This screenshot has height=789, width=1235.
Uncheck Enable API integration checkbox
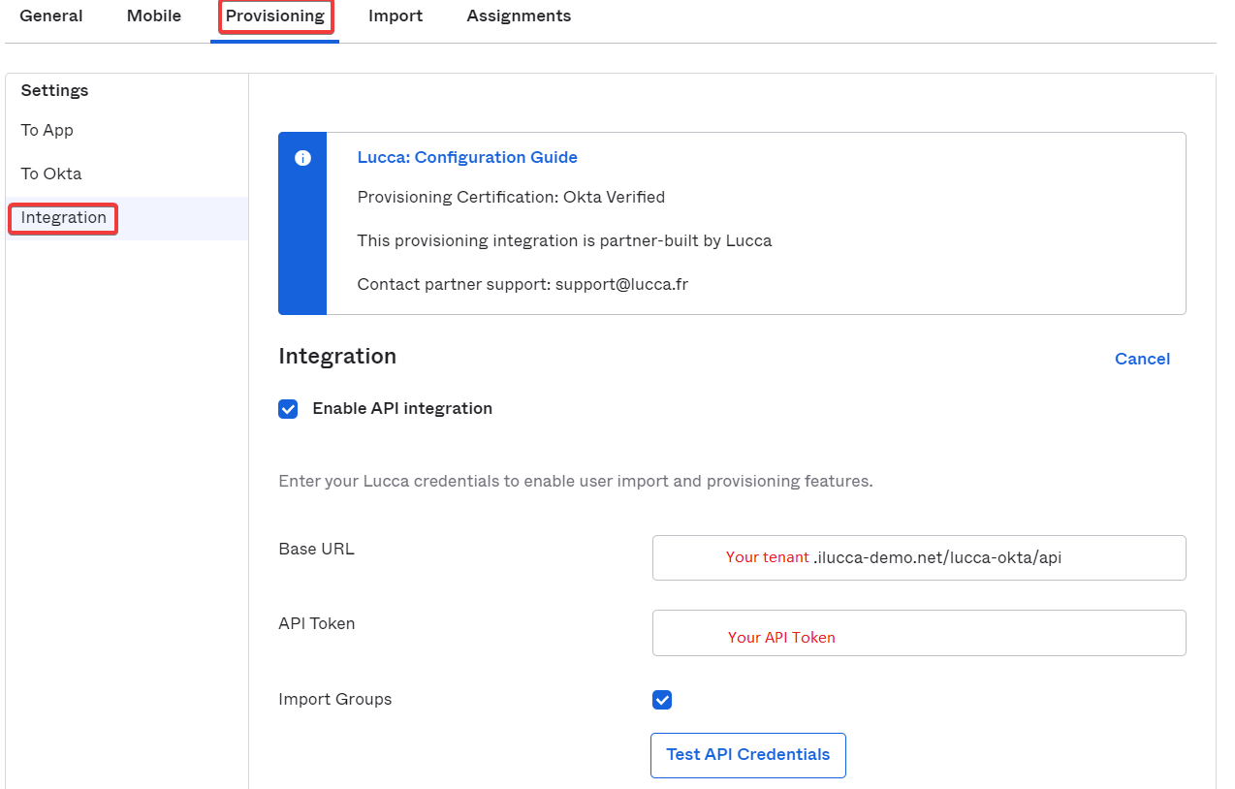tap(288, 409)
